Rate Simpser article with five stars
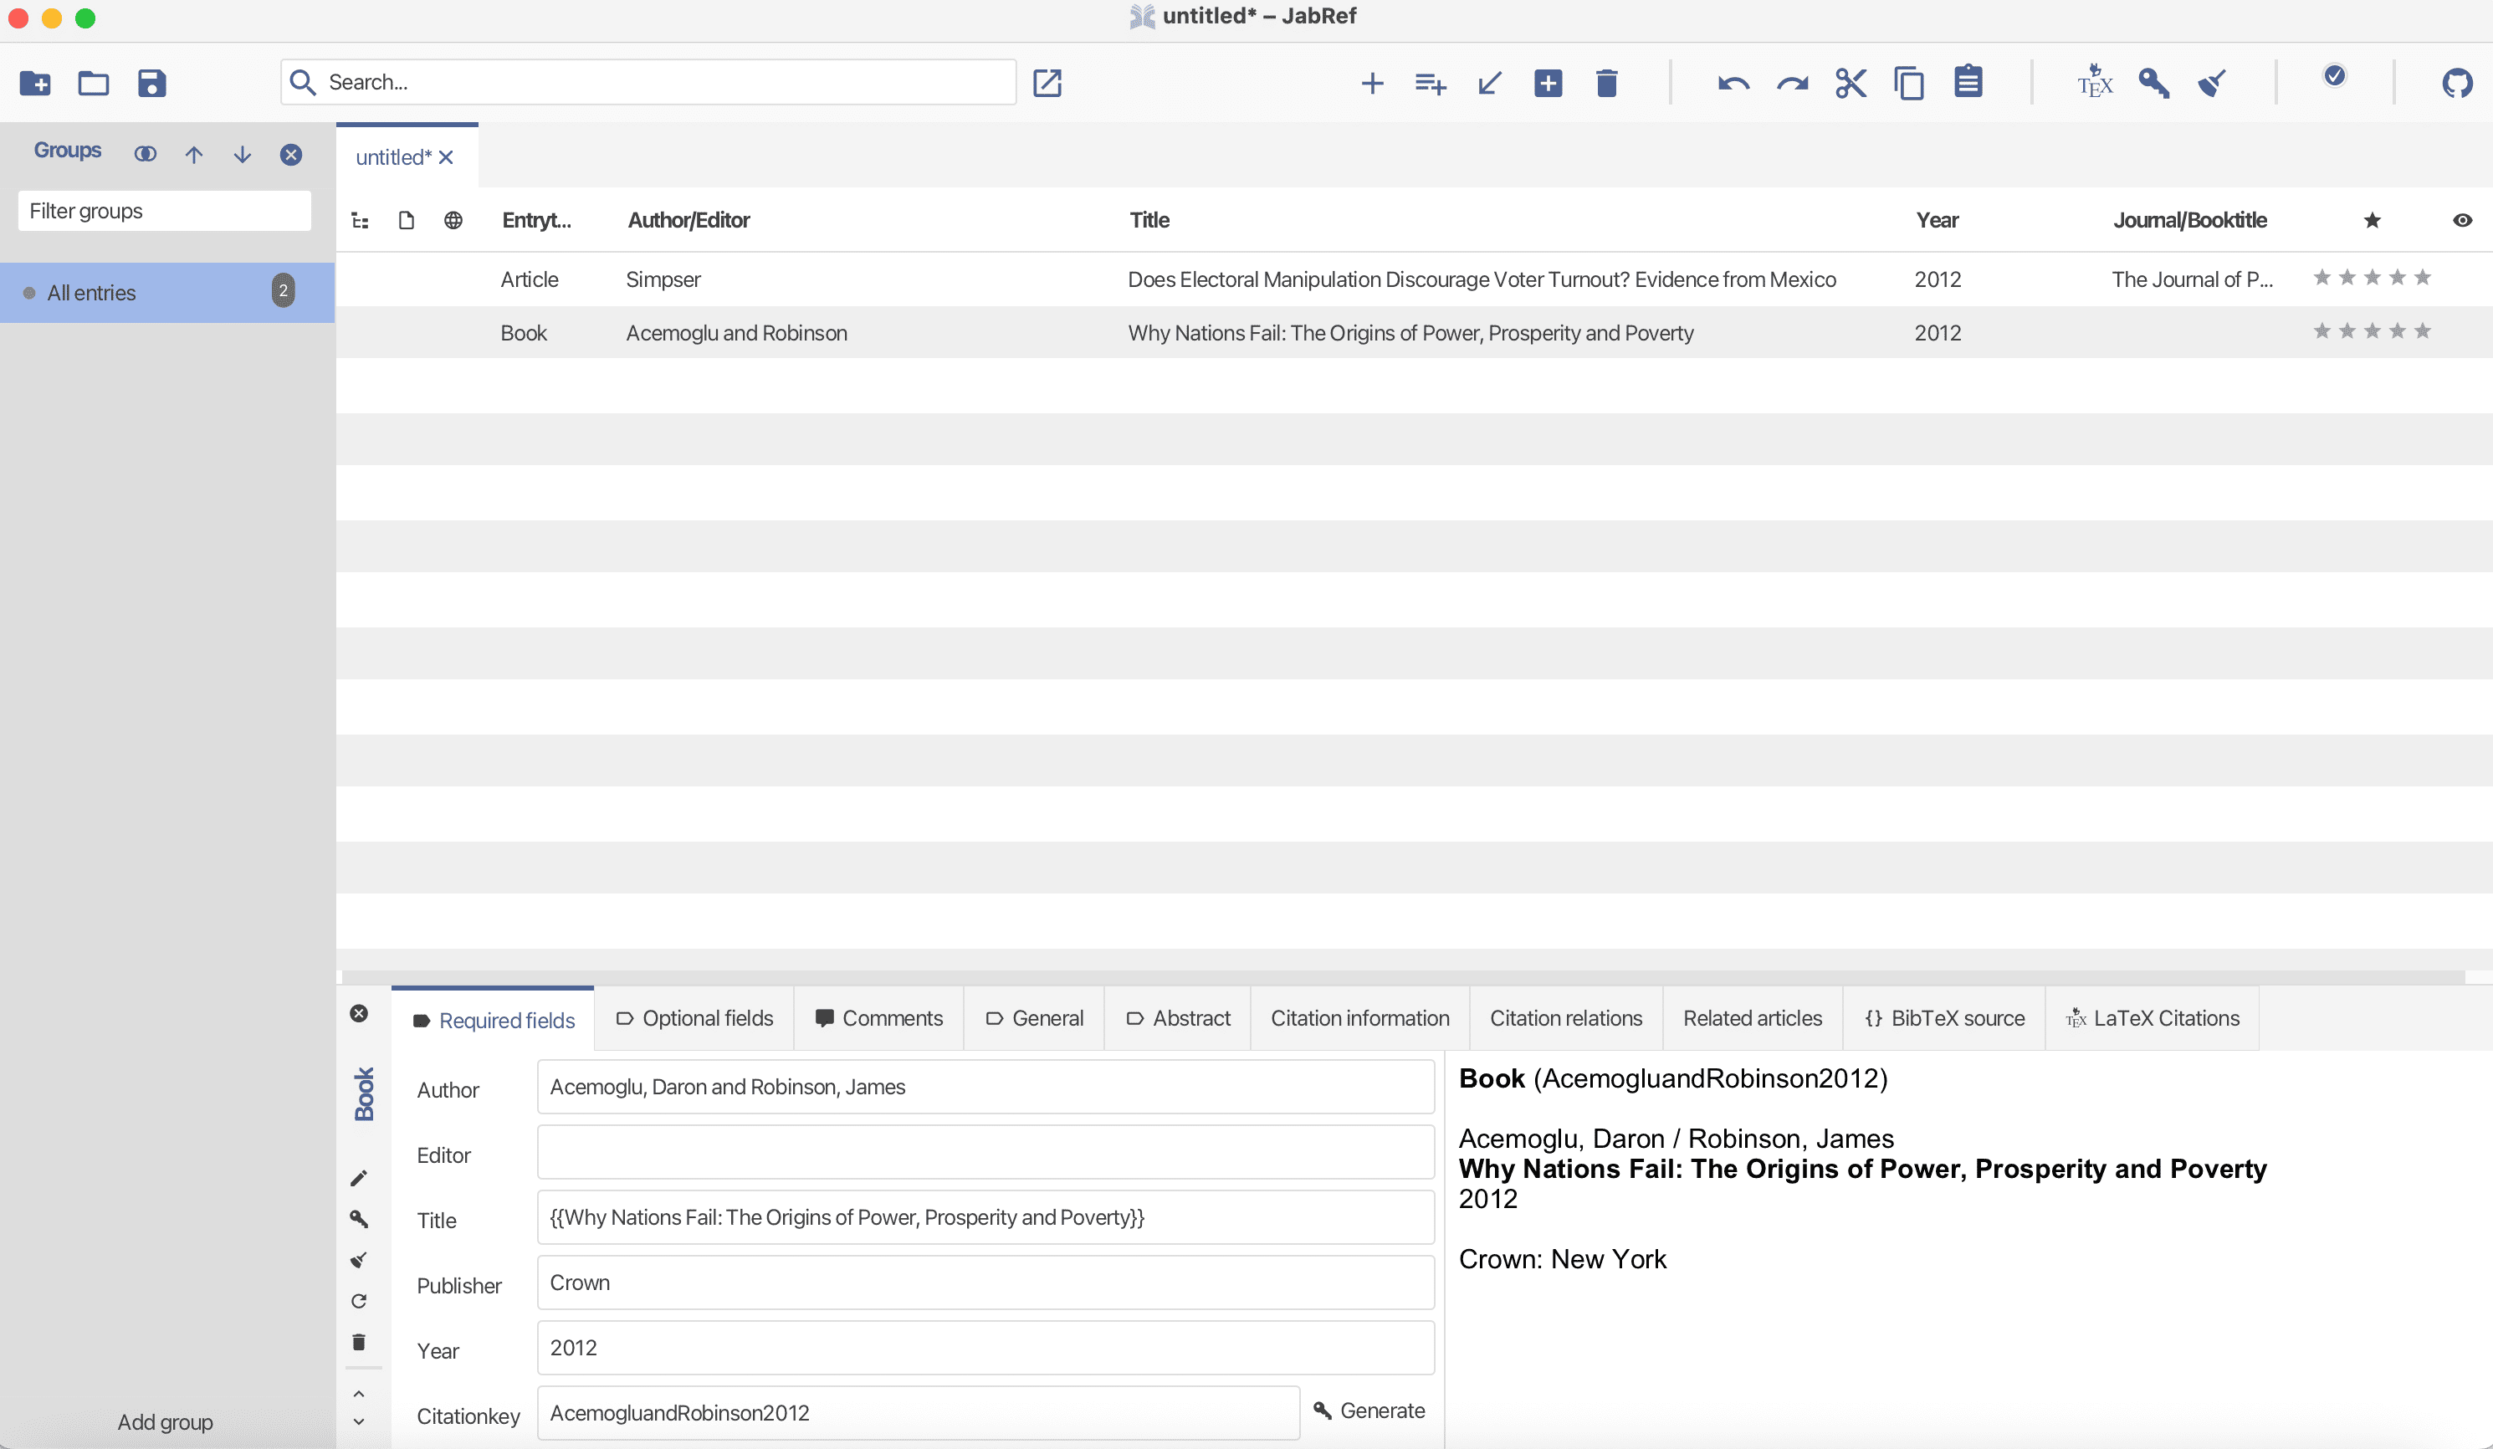Image resolution: width=2493 pixels, height=1449 pixels. click(x=2422, y=278)
